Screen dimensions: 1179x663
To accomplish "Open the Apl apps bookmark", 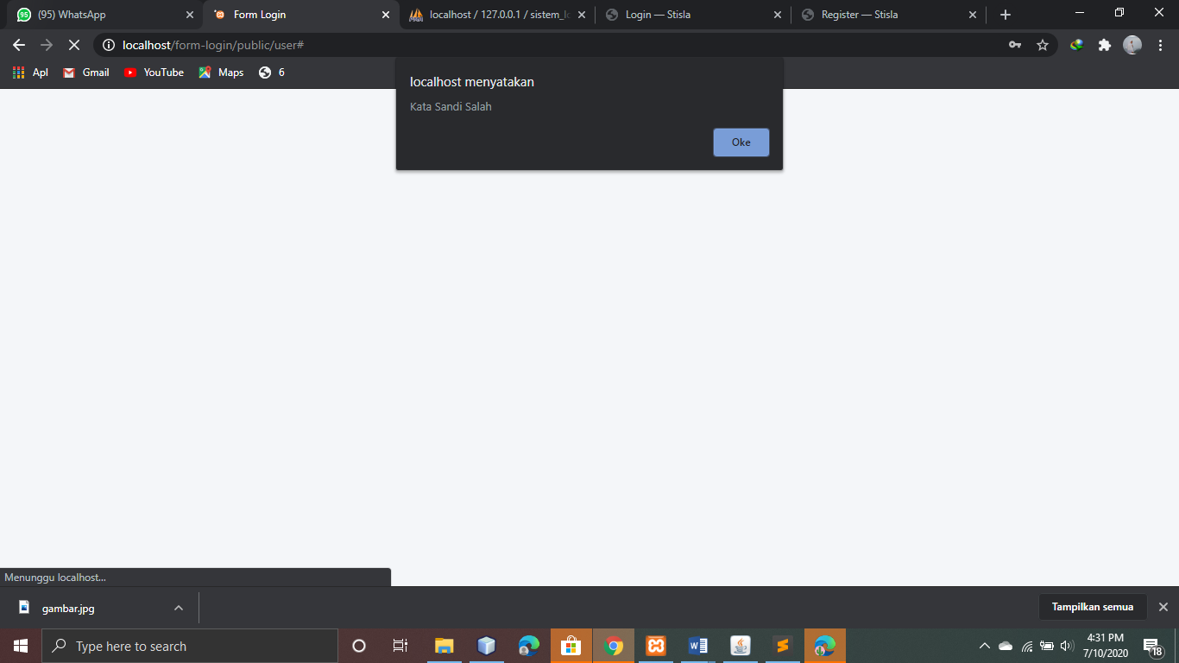I will [30, 73].
